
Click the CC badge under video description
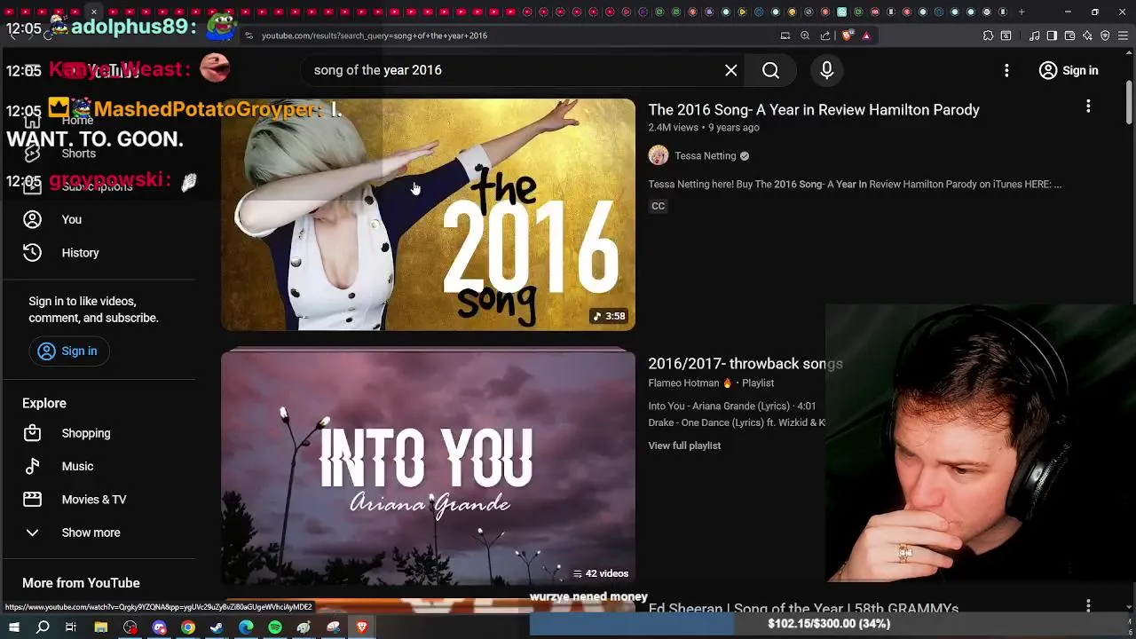[658, 206]
